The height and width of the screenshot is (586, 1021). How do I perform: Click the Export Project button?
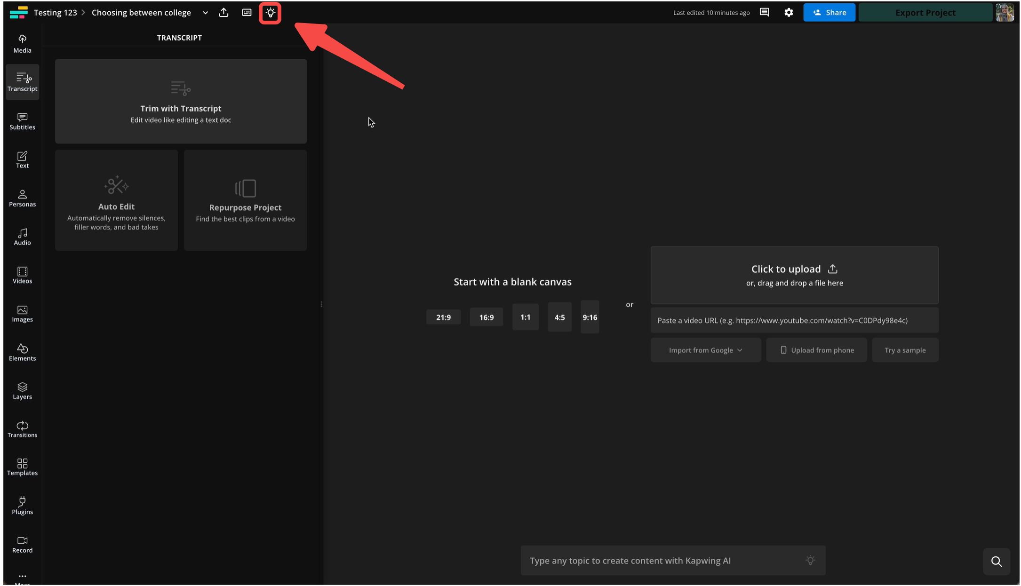[x=925, y=12]
